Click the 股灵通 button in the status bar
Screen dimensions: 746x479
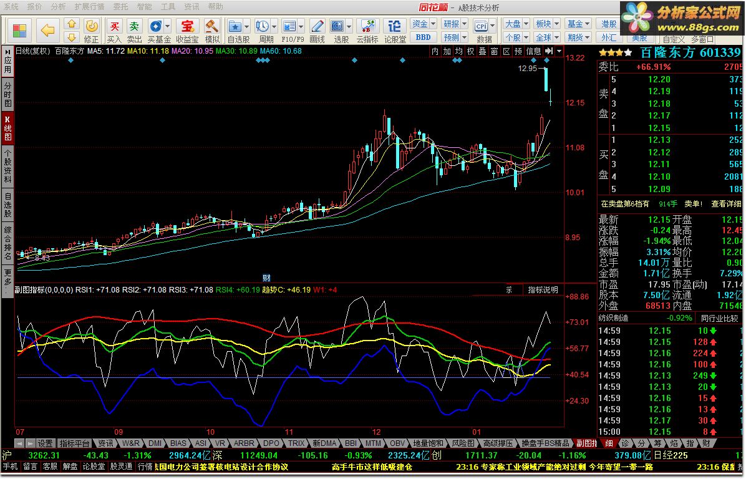click(122, 467)
